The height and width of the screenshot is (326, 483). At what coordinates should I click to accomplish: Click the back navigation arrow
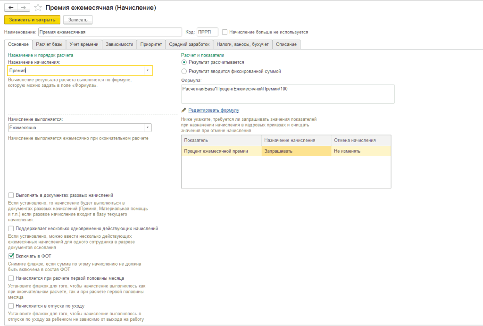point(11,8)
